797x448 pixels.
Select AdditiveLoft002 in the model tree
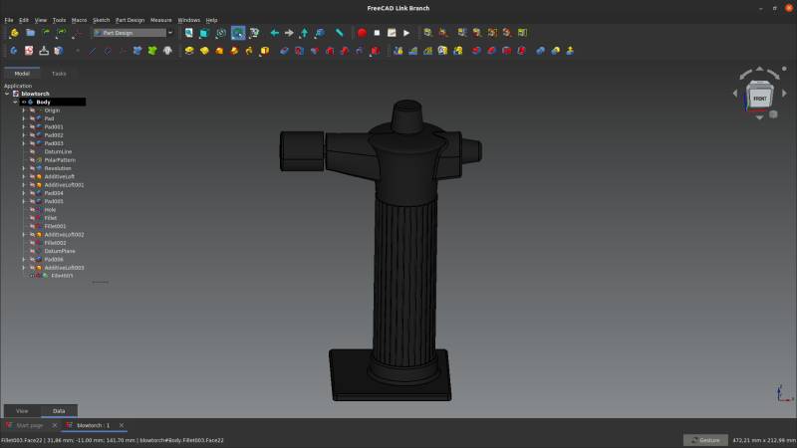click(x=64, y=235)
